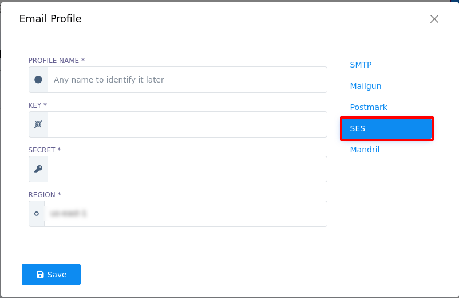Image resolution: width=459 pixels, height=298 pixels.
Task: Focus the Region input field
Action: tap(185, 214)
